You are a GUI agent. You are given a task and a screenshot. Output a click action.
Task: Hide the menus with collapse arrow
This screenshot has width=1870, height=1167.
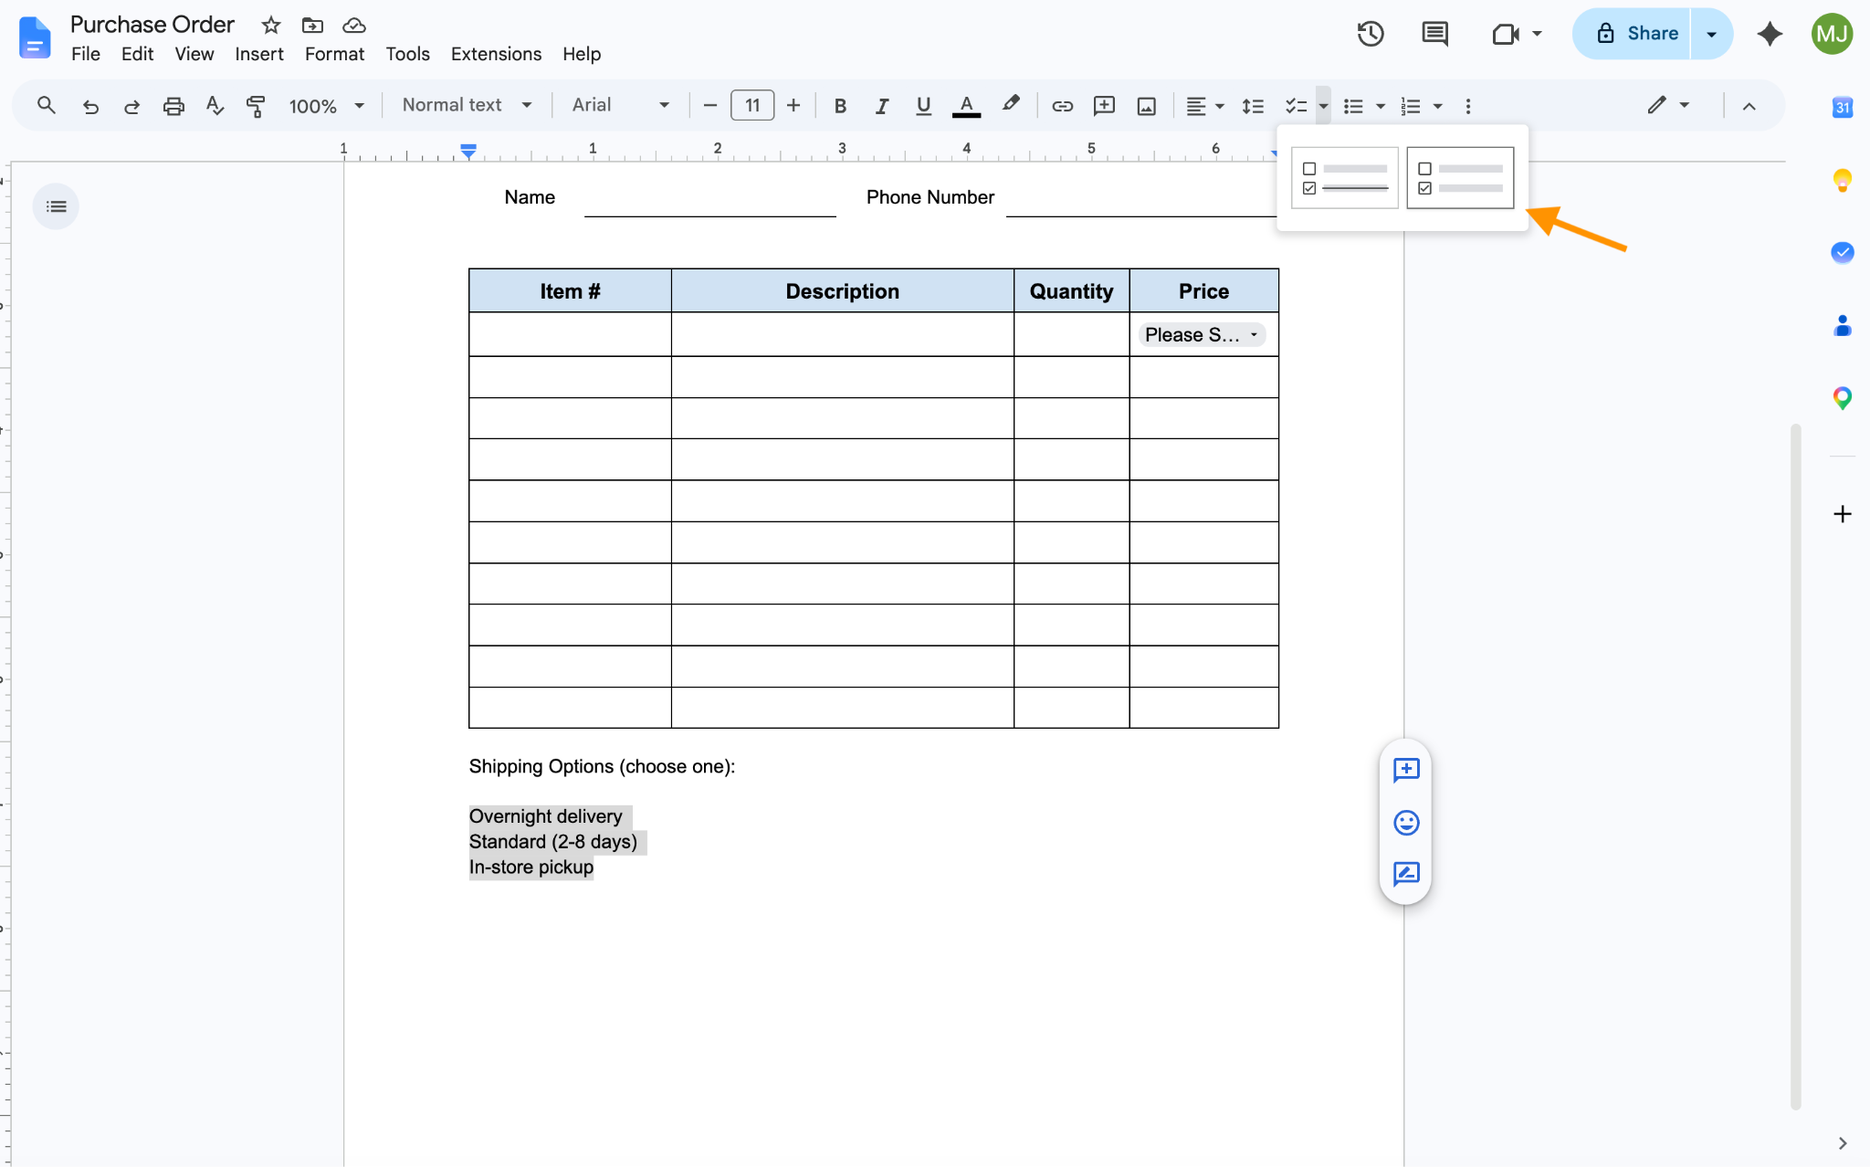pos(1749,106)
